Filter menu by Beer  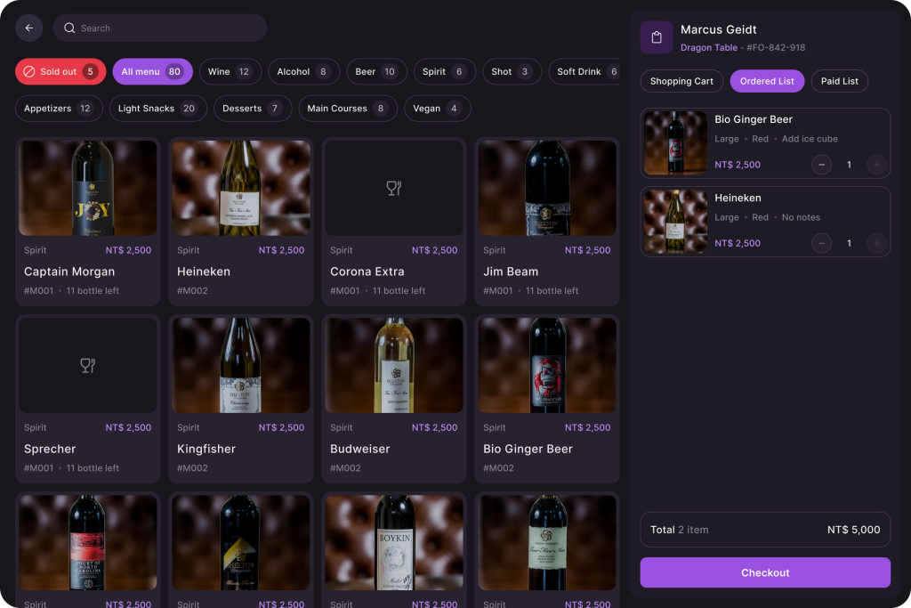point(376,71)
